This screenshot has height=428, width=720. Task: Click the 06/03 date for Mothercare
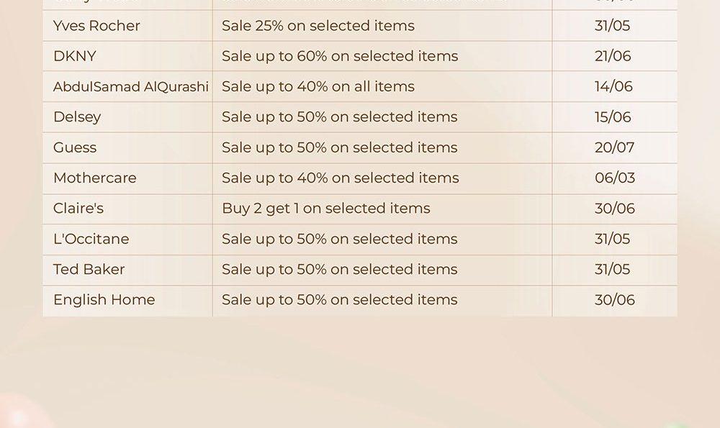point(615,178)
